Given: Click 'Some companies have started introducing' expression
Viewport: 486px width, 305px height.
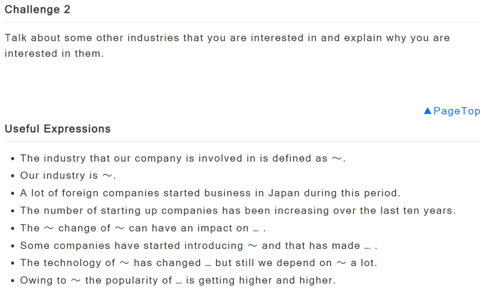Looking at the screenshot, I should coord(199,246).
